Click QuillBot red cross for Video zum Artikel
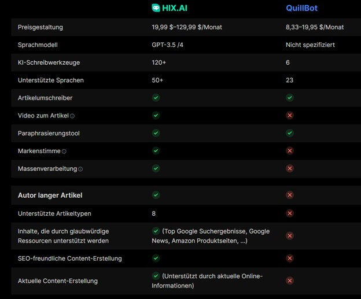 (290, 115)
